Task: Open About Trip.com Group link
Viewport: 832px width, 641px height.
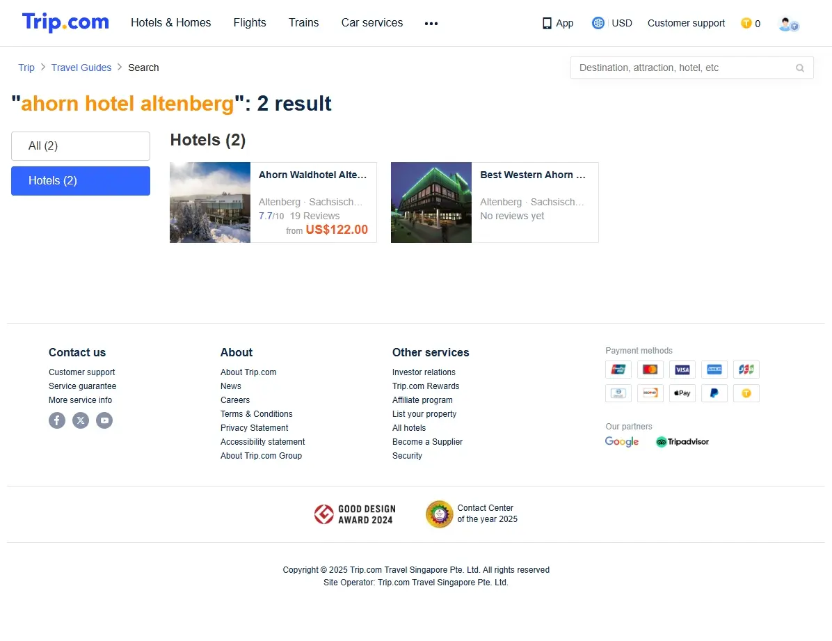Action: tap(261, 456)
